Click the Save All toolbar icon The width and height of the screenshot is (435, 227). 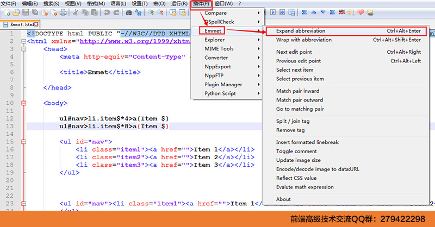click(35, 12)
